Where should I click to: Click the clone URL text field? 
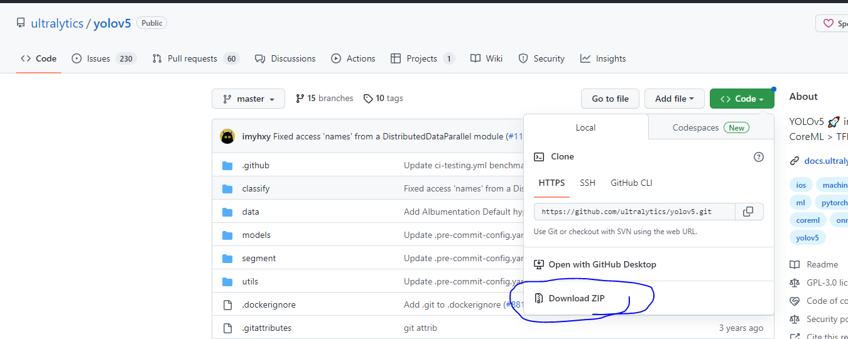click(x=634, y=212)
